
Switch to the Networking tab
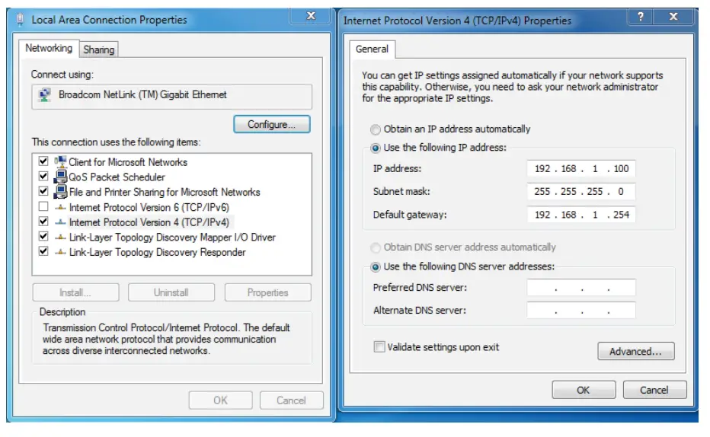(x=49, y=48)
